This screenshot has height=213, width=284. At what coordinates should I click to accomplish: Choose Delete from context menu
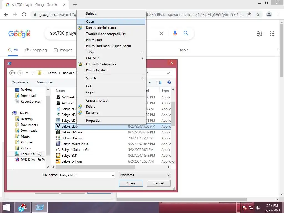pos(111,106)
